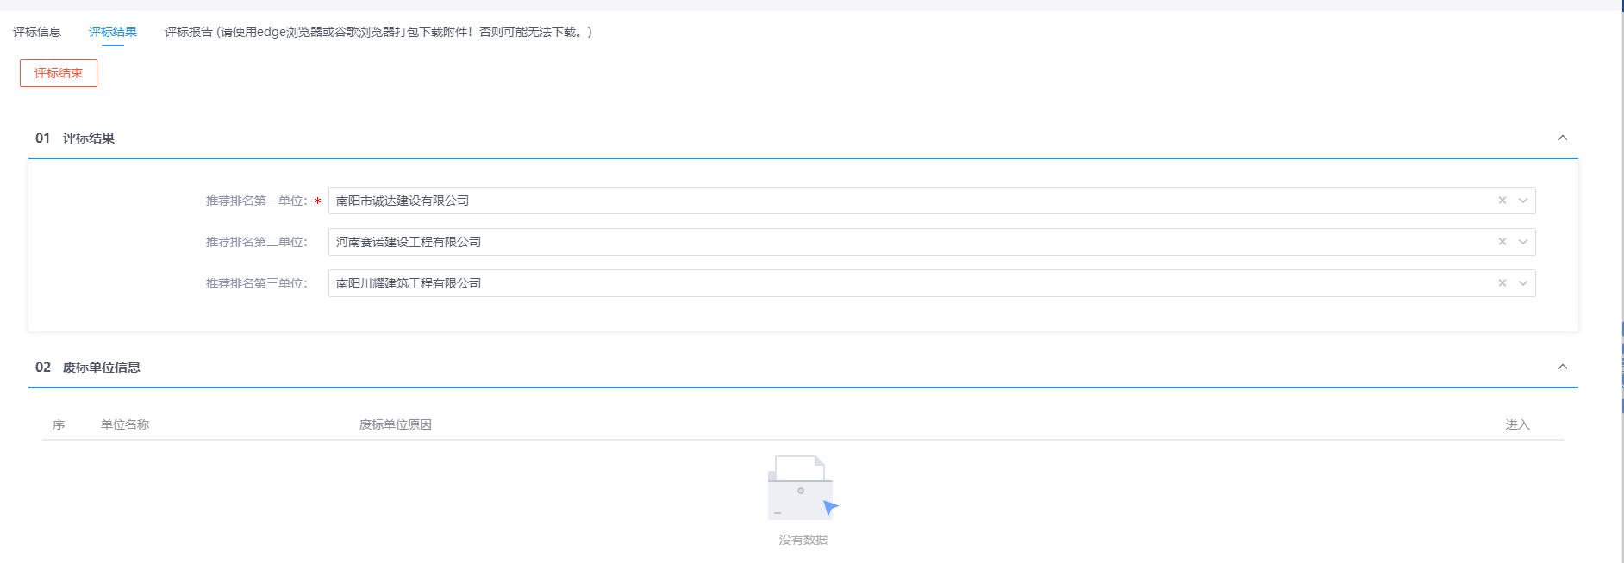Image resolution: width=1624 pixels, height=563 pixels.
Task: Click the 南阳市诚达建设有限公司 field text
Action: click(403, 201)
